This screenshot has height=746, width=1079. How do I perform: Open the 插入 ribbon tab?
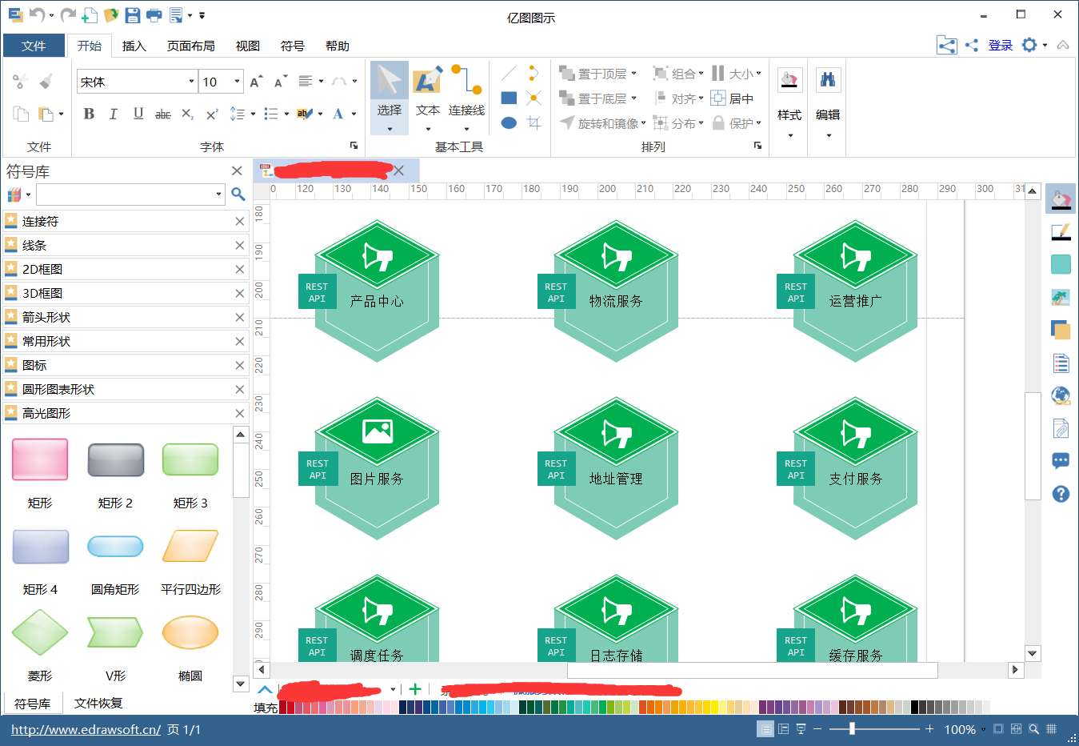[x=134, y=46]
